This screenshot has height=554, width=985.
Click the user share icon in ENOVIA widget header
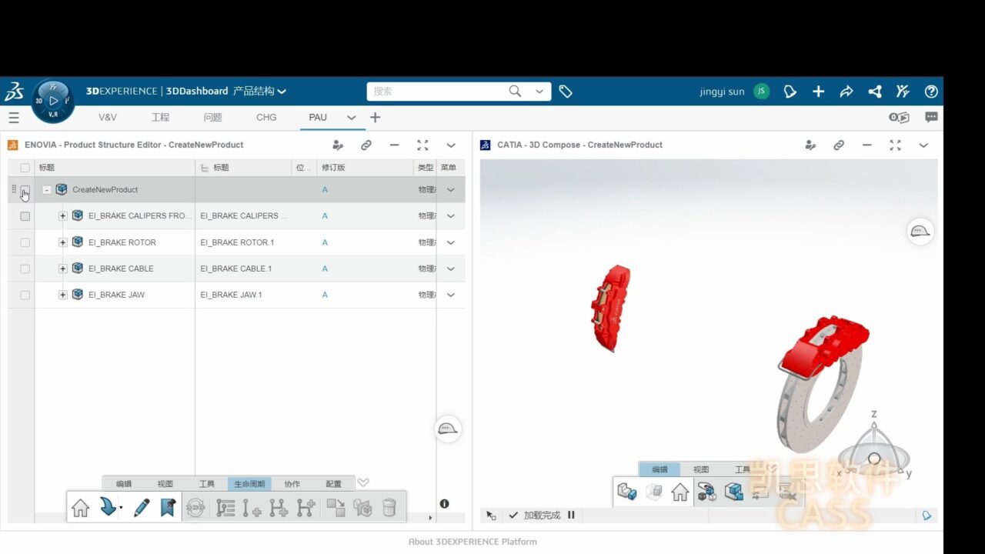tap(338, 145)
